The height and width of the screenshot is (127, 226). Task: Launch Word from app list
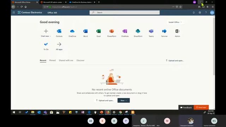(85, 33)
